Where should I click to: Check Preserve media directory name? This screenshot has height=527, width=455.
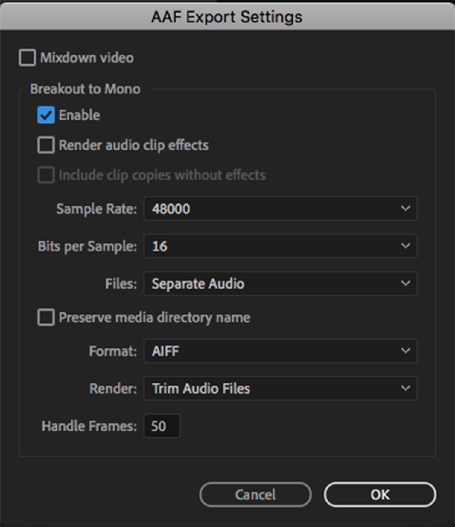click(x=46, y=317)
